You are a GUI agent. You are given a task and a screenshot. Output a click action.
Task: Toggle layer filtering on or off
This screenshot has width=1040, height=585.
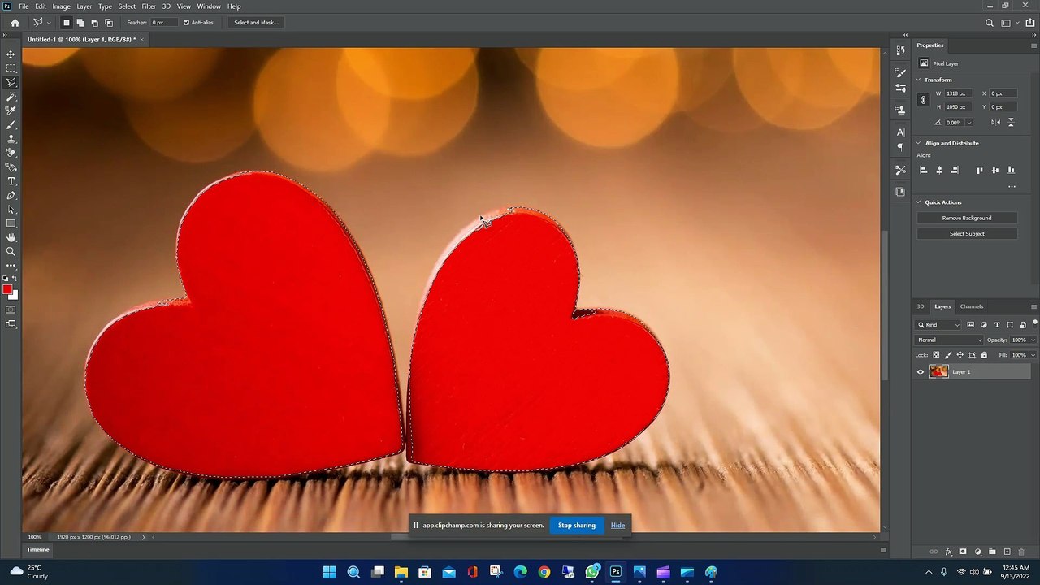(1035, 323)
